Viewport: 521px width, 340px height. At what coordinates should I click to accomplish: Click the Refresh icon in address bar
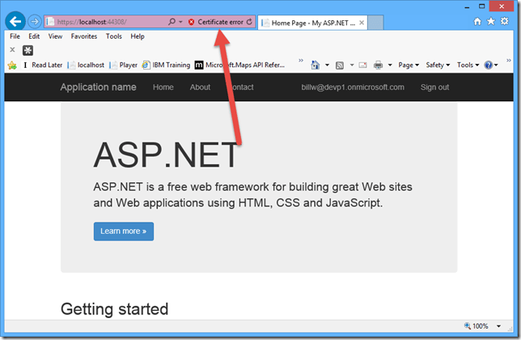click(249, 22)
